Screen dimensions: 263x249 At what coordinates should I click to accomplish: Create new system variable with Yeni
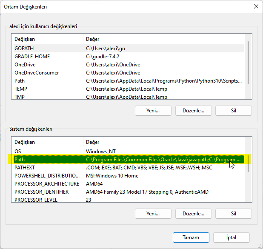pos(153,214)
